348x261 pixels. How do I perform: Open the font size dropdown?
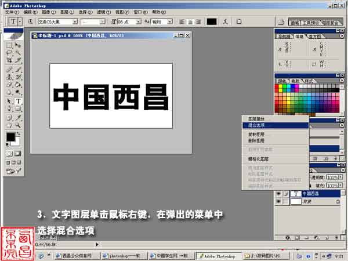pos(139,22)
